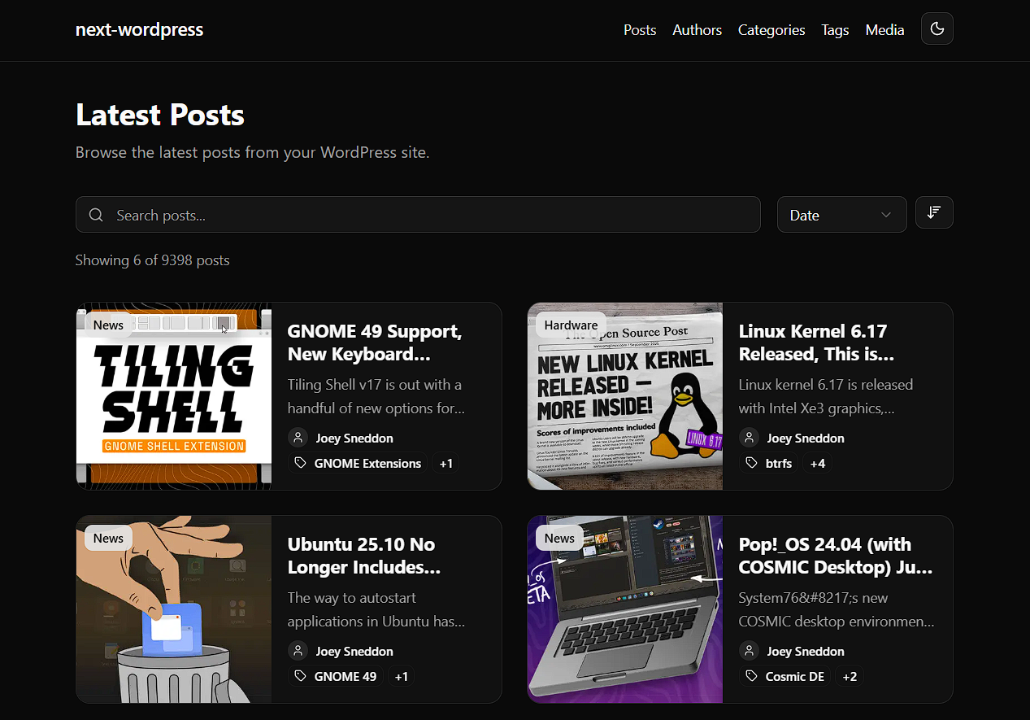Viewport: 1030px width, 720px height.
Task: Click the Showing 6 of 9398 posts text
Action: point(152,260)
